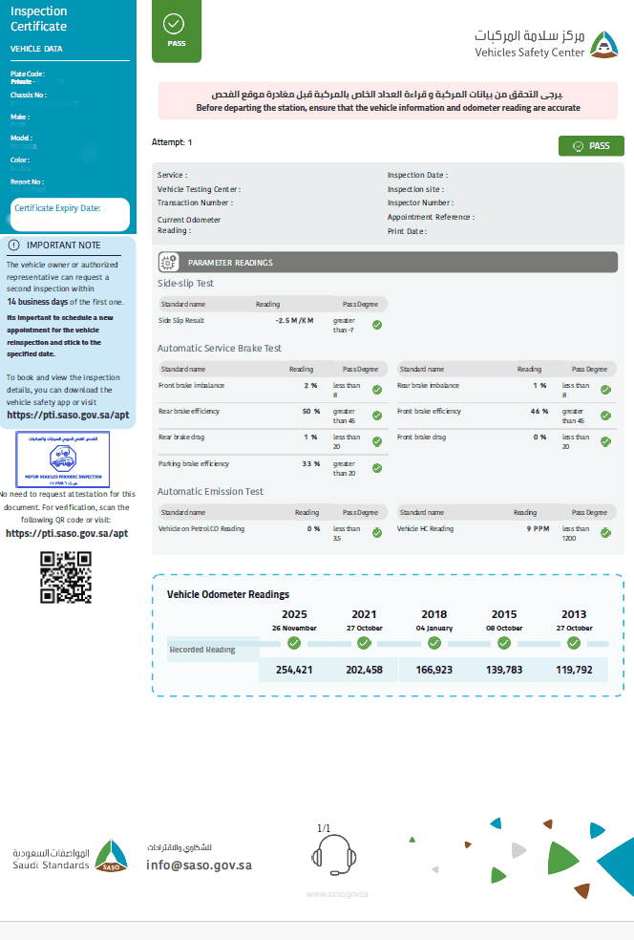Click the Vehicles Safety Center logo
Screen dimensions: 634x940
click(603, 45)
